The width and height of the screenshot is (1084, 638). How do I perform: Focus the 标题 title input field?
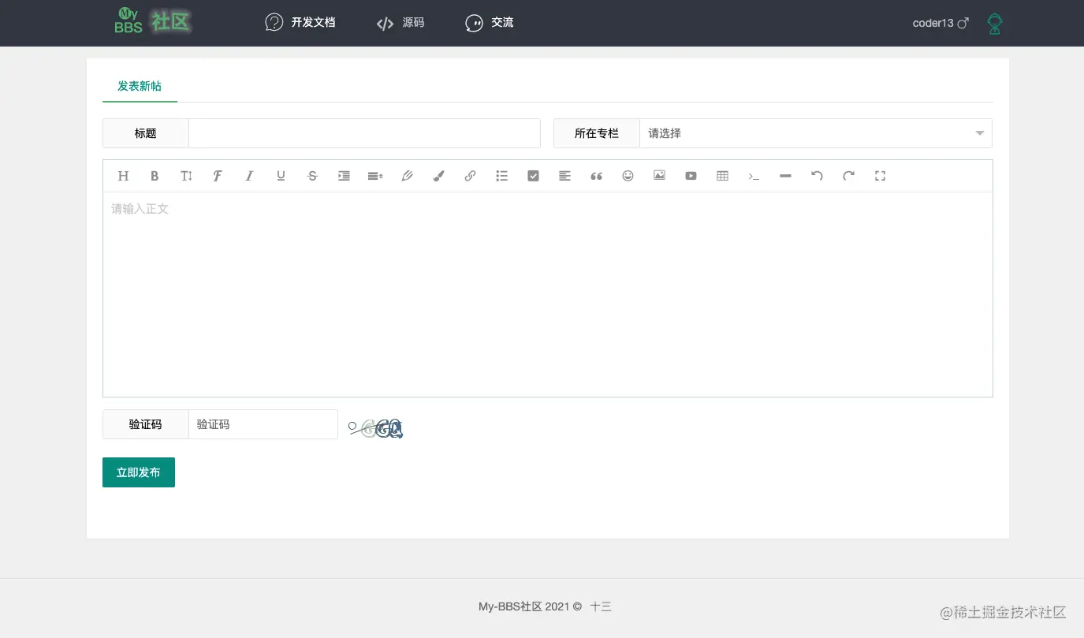click(364, 133)
